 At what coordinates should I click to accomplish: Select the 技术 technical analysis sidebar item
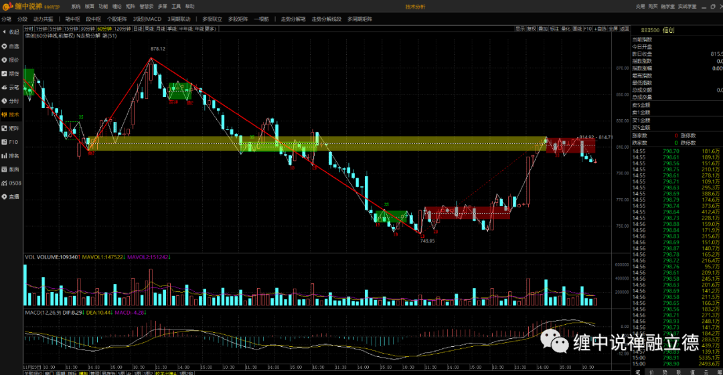[x=11, y=115]
